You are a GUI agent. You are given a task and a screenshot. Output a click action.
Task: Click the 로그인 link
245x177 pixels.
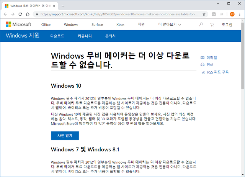[x=227, y=25]
